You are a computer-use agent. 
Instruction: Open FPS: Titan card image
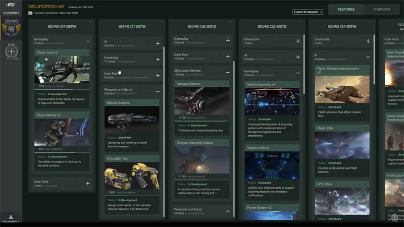point(342,201)
